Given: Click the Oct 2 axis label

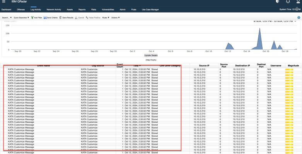Looking at the screenshot, I should click(x=132, y=51).
